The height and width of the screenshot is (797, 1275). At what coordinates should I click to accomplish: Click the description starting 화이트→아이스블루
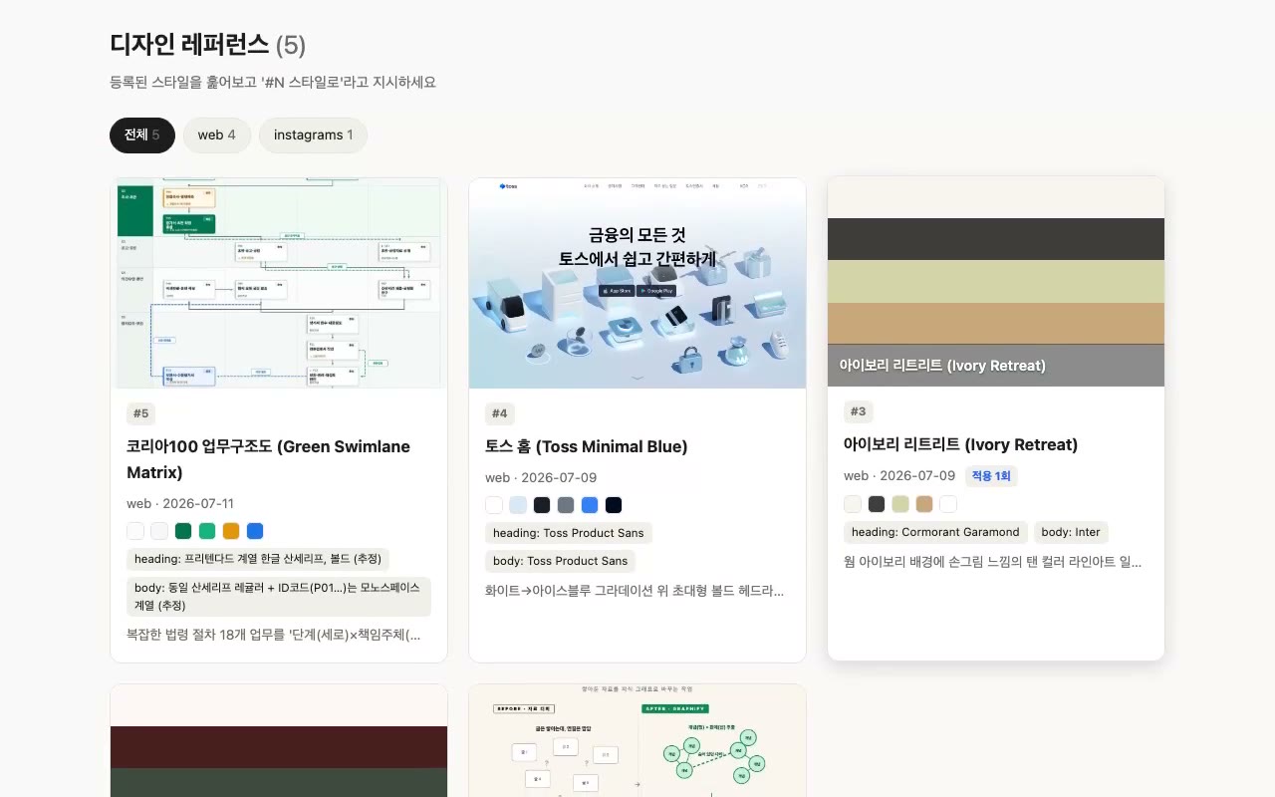coord(635,591)
